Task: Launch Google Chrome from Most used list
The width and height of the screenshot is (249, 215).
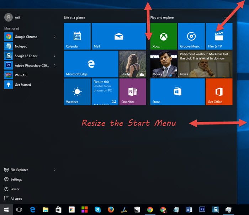Action: (x=30, y=37)
